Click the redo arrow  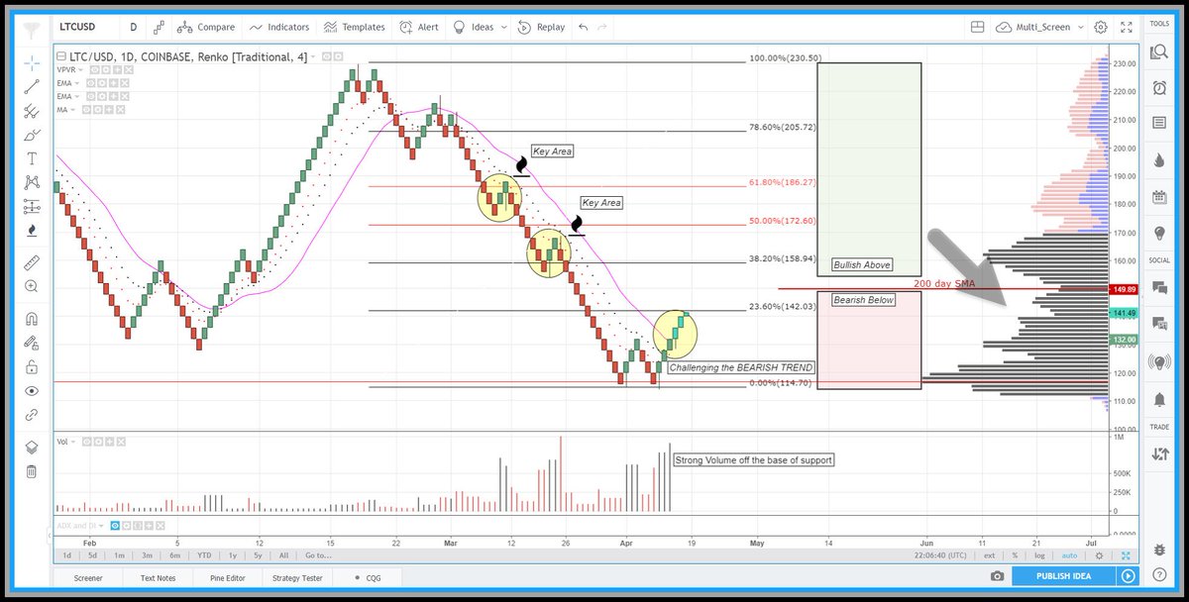point(604,27)
